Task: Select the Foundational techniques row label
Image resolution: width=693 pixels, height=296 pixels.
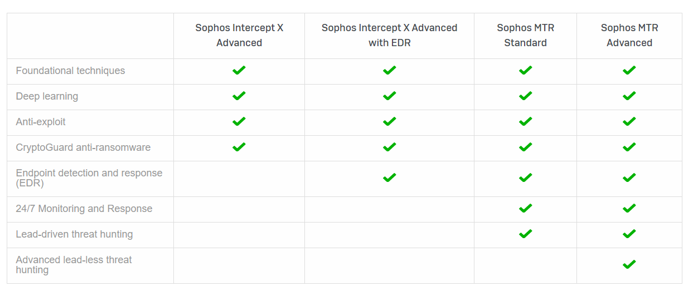Action: click(70, 71)
